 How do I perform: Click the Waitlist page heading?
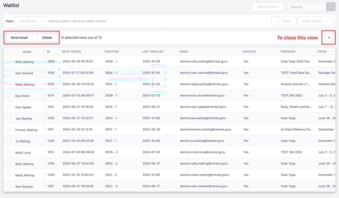pyautogui.click(x=11, y=5)
